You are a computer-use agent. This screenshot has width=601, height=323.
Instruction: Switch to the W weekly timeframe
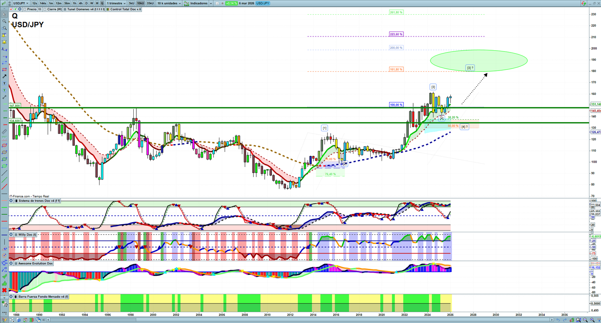[x=92, y=3]
